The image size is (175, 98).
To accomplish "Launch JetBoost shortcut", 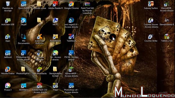I will pyautogui.click(x=8, y=53).
